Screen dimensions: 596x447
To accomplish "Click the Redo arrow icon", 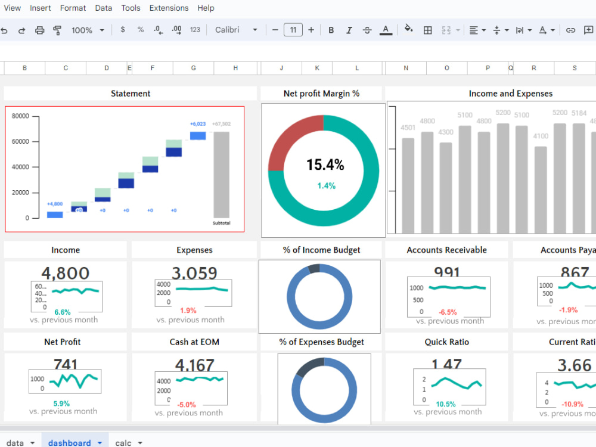I will tap(21, 30).
